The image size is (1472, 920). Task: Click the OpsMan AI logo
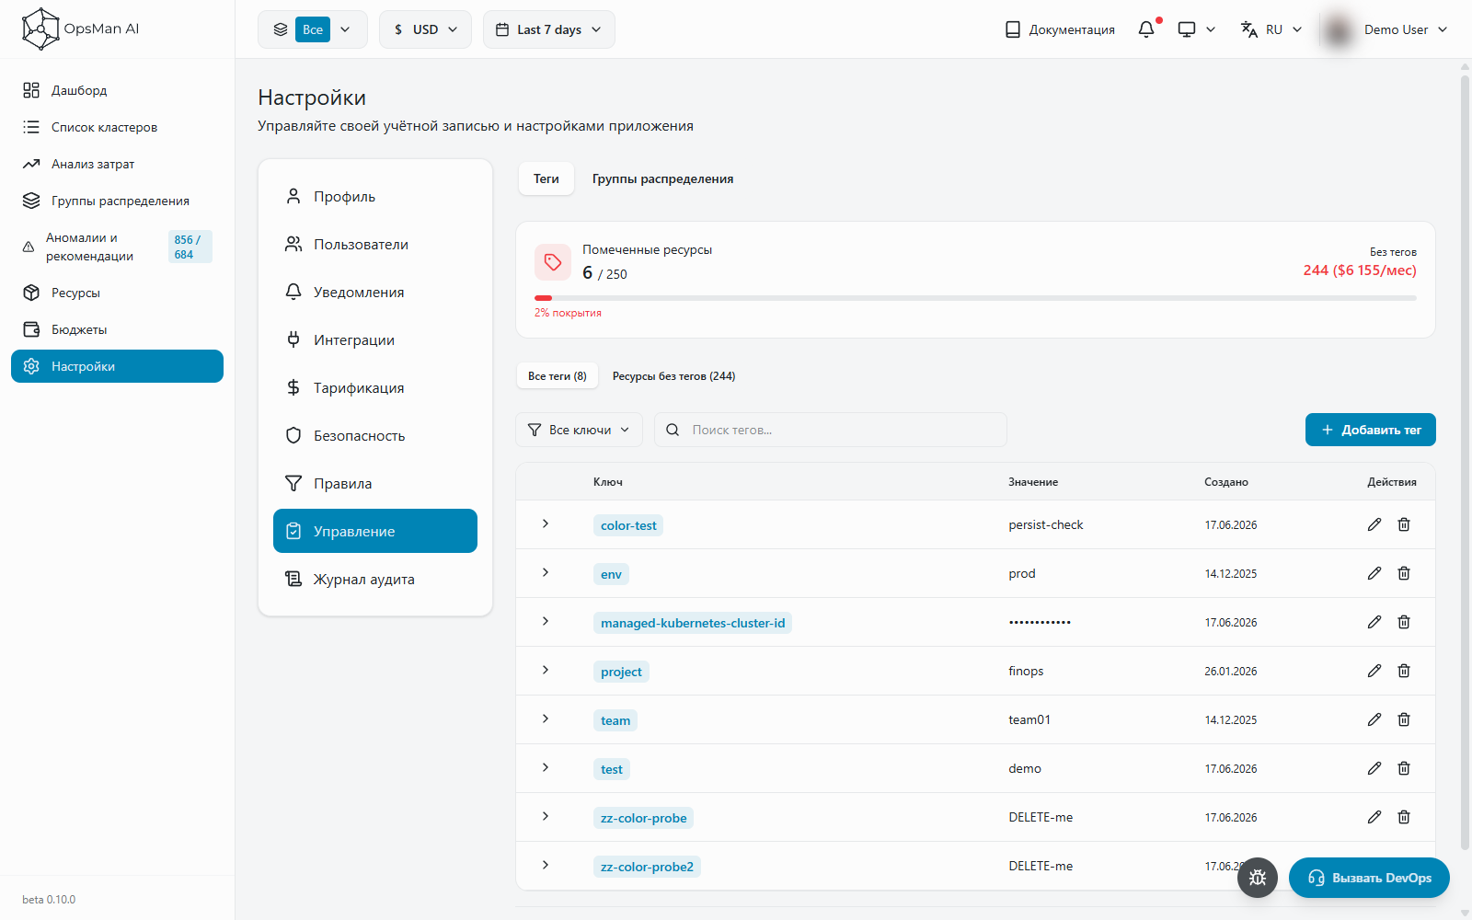click(x=81, y=29)
